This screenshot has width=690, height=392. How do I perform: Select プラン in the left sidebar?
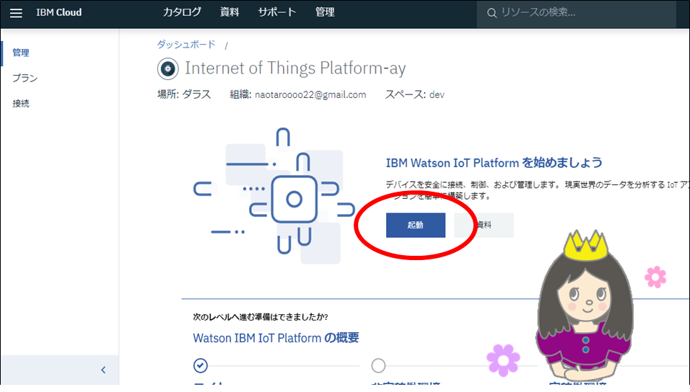coord(25,79)
